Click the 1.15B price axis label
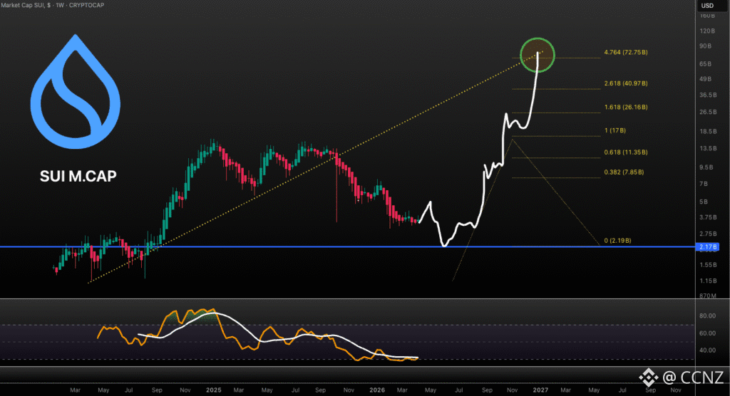This screenshot has height=396, width=730. tap(708, 281)
